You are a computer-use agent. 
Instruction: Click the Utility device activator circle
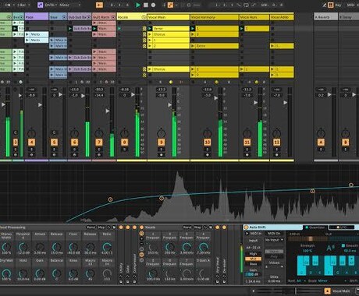point(121,227)
